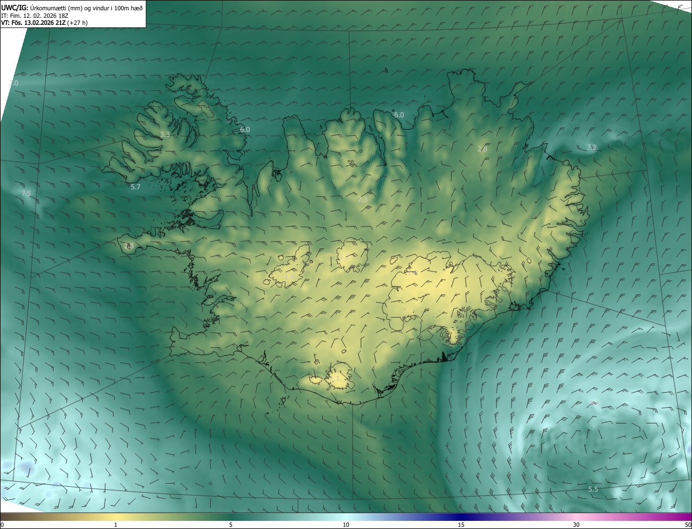Click the 3.3 value label on the map
The image size is (692, 529).
pos(165,134)
